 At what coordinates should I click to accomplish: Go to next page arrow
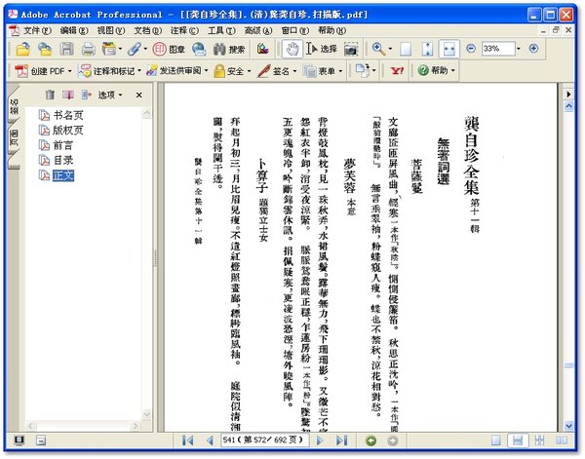(x=320, y=440)
